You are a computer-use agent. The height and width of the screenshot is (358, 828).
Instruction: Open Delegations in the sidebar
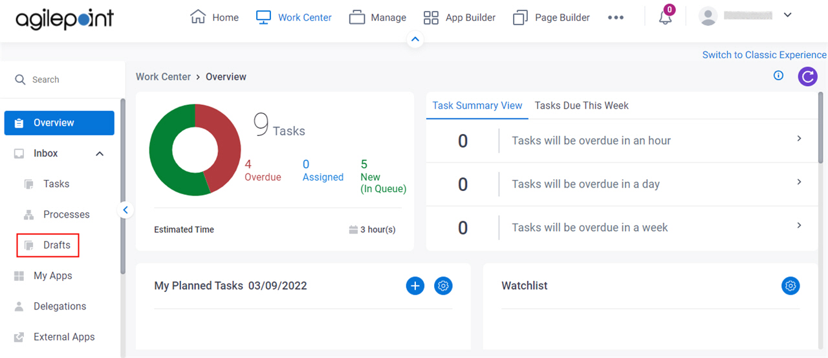[x=60, y=306]
